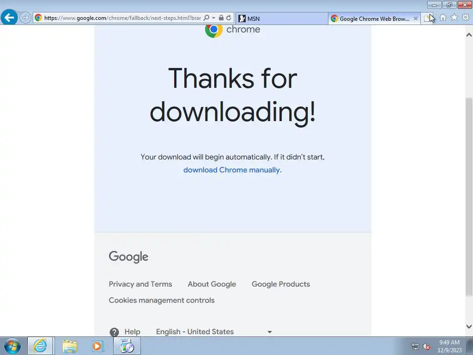
Task: Close the Google Chrome Web Browser tab
Action: click(415, 18)
